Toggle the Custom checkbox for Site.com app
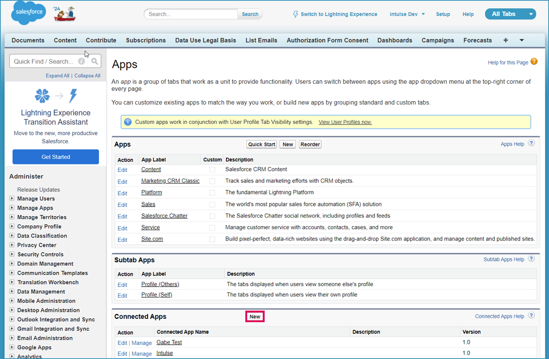The image size is (549, 359). click(x=212, y=239)
